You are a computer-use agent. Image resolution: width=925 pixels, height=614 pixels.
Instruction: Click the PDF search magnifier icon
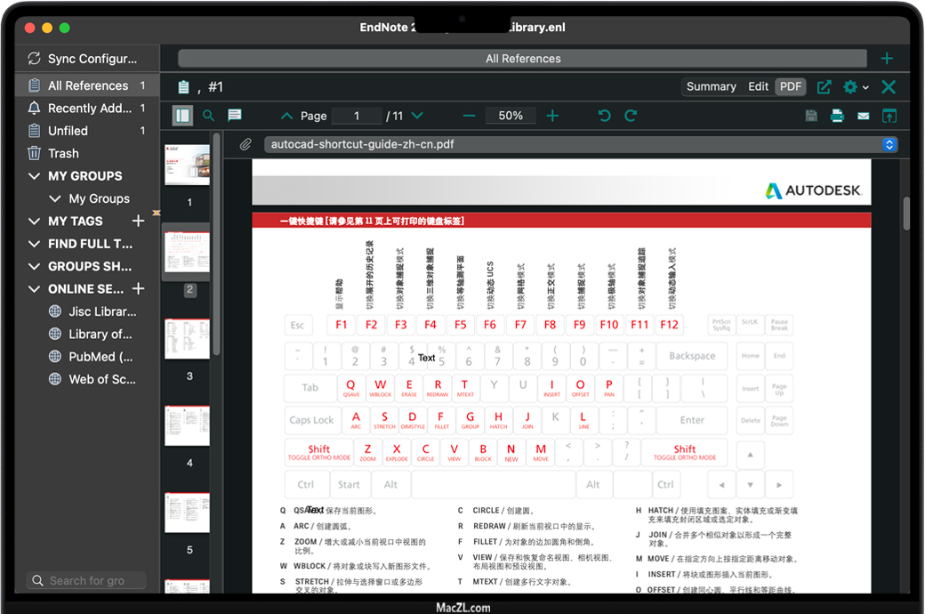(x=208, y=116)
